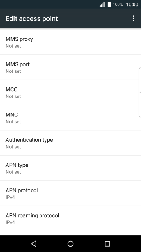The image size is (141, 252).
Task: Open the three-dot overflow menu
Action: coord(133,18)
